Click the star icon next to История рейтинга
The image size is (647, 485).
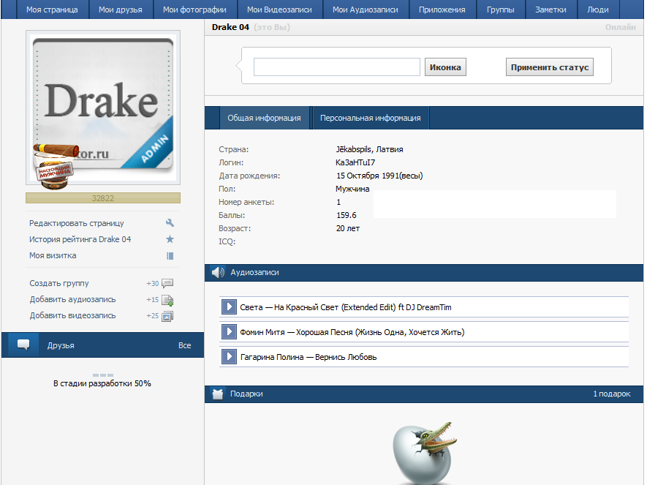170,239
